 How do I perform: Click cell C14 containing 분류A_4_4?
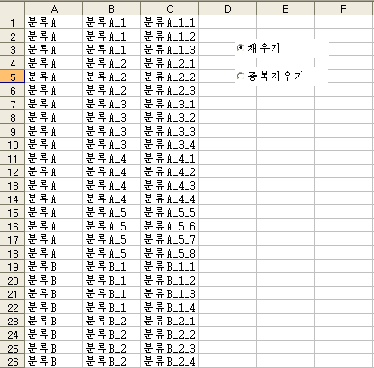pos(170,199)
